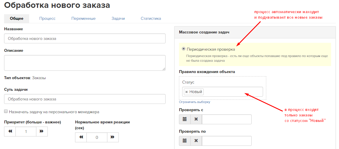Enable assigning task to personal manager
Image resolution: width=339 pixels, height=149 pixels.
[6, 111]
